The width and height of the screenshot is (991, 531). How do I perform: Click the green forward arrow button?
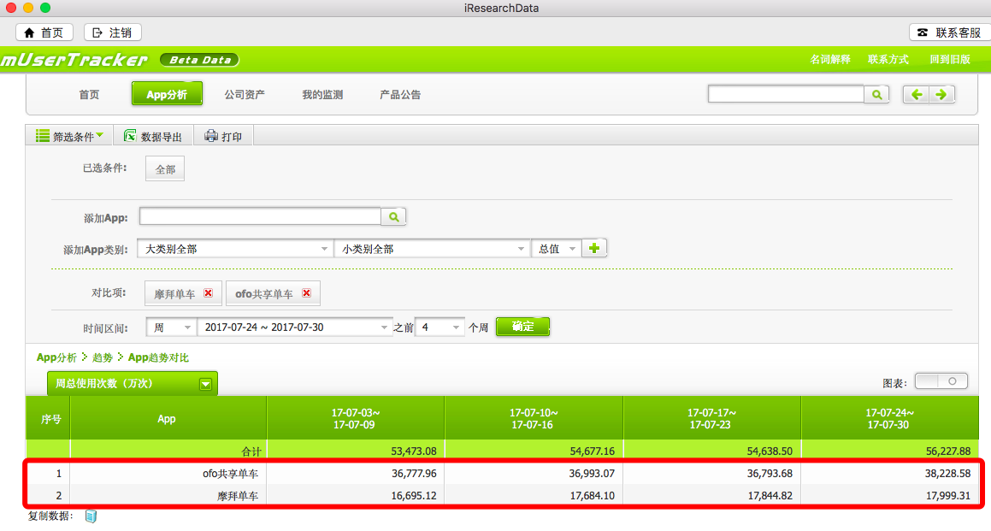941,95
